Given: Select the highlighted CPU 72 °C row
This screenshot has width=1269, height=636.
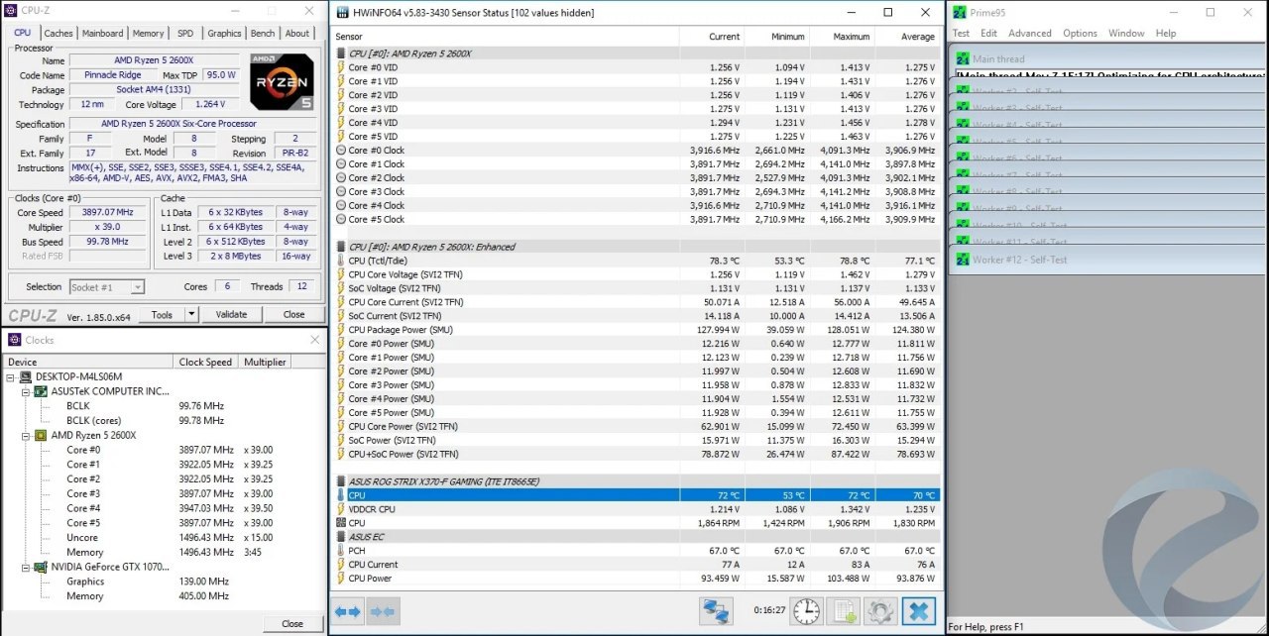Looking at the screenshot, I should [635, 495].
